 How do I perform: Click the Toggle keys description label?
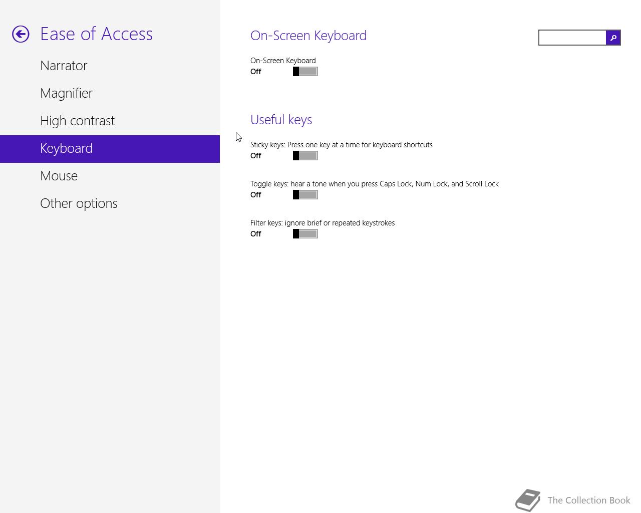click(374, 184)
